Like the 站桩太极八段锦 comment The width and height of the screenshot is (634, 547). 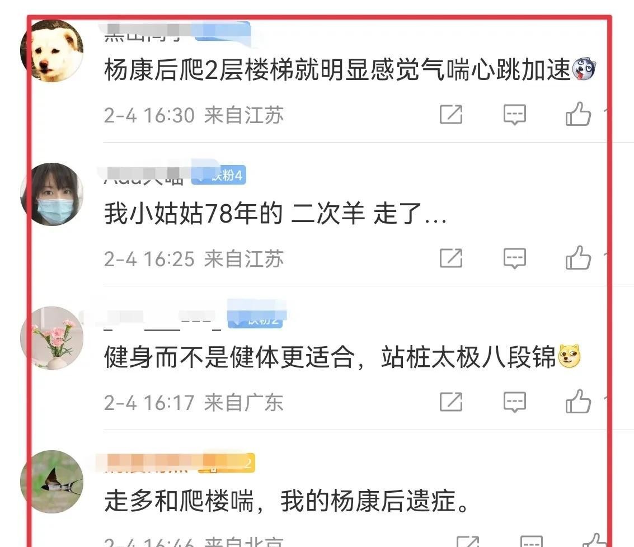(x=578, y=401)
